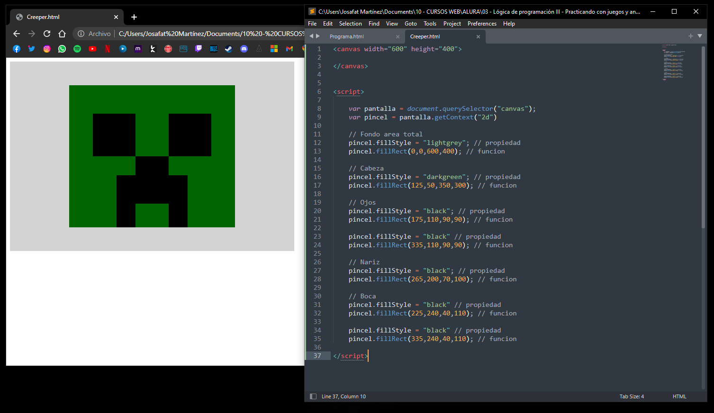Viewport: 714px width, 413px height.
Task: Change the HTML syntax selector
Action: [679, 396]
